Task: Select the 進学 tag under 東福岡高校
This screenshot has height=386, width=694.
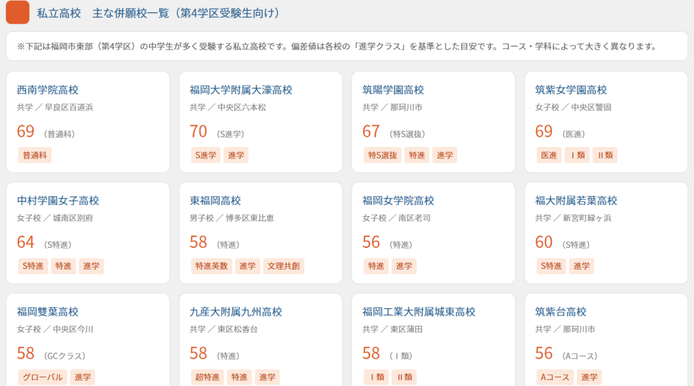Action: (247, 266)
